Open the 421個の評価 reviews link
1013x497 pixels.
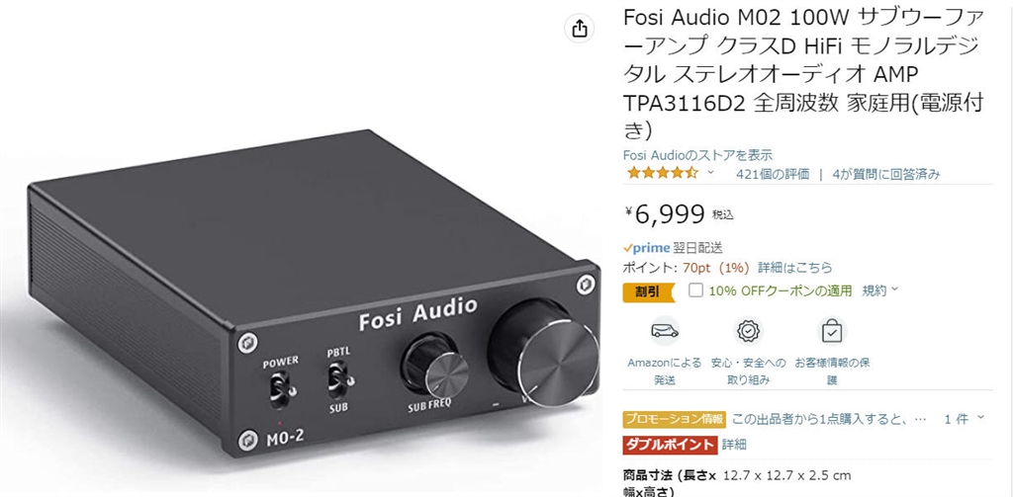(x=773, y=174)
